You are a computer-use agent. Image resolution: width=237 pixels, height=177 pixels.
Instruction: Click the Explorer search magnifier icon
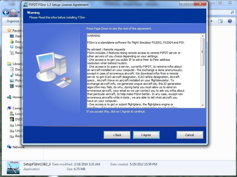[x=232, y=12]
